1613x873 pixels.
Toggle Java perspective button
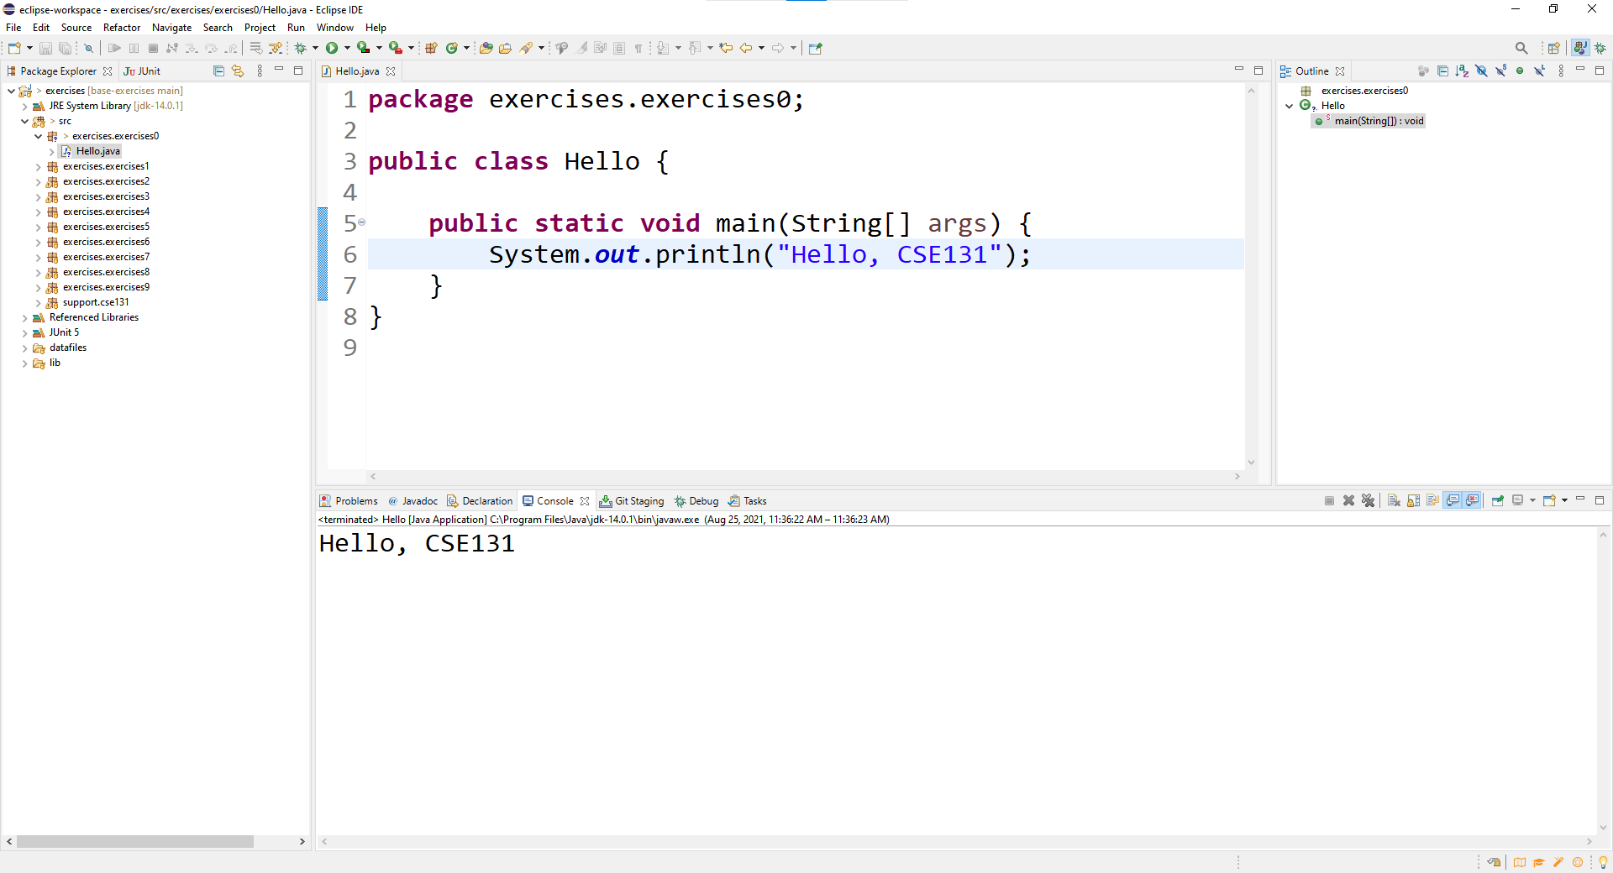point(1580,48)
